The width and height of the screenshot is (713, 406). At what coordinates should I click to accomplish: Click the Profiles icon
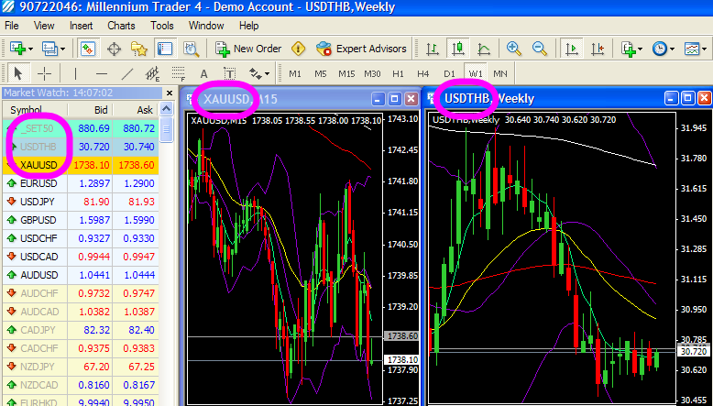click(49, 49)
